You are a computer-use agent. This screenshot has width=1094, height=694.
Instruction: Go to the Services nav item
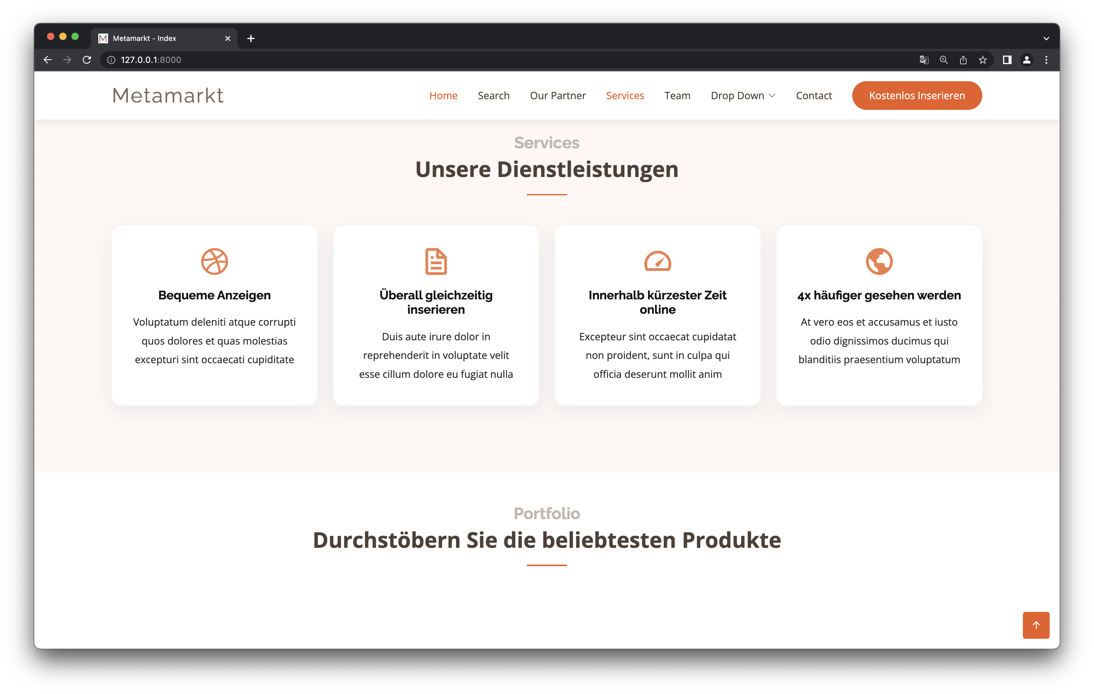pos(625,96)
